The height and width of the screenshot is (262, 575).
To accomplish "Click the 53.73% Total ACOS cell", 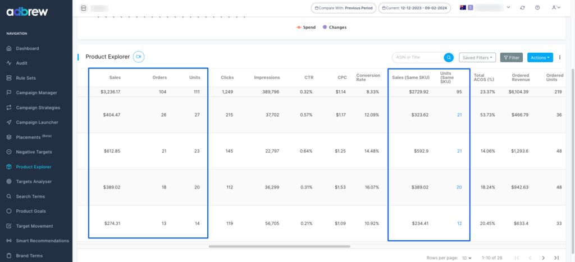I will 487,115.
